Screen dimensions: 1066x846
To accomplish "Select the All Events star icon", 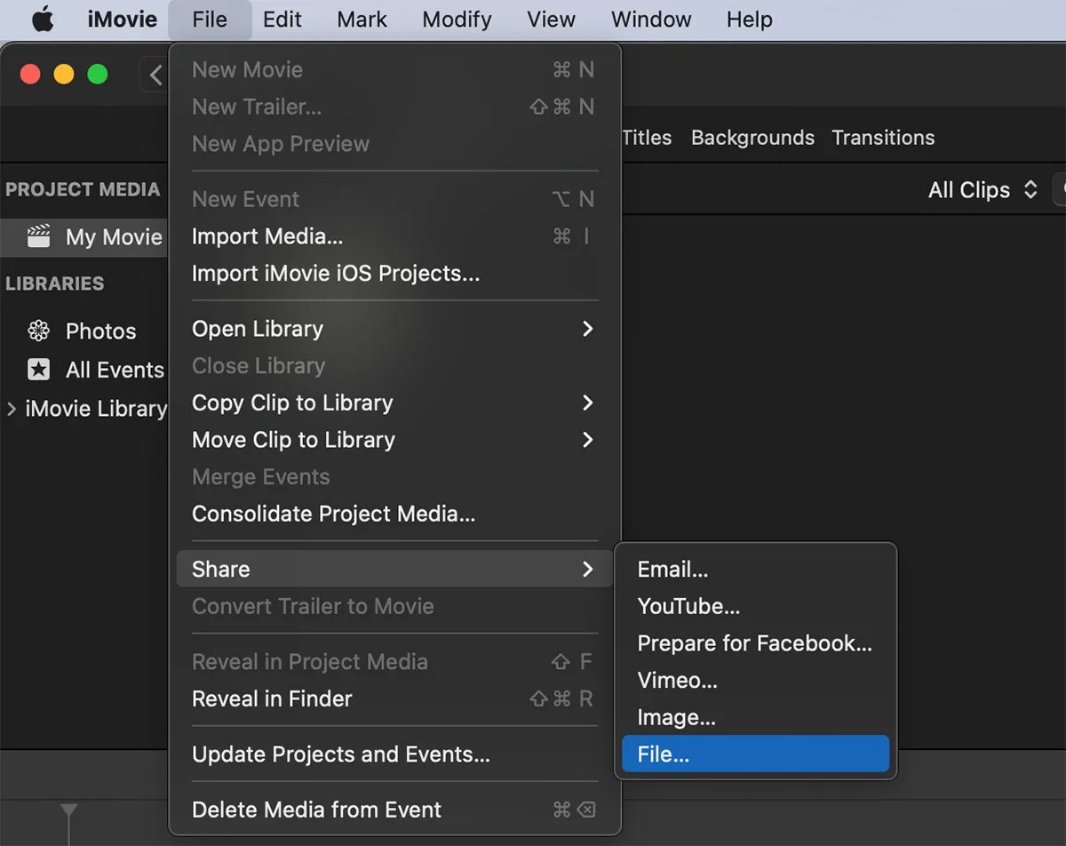I will pyautogui.click(x=39, y=370).
